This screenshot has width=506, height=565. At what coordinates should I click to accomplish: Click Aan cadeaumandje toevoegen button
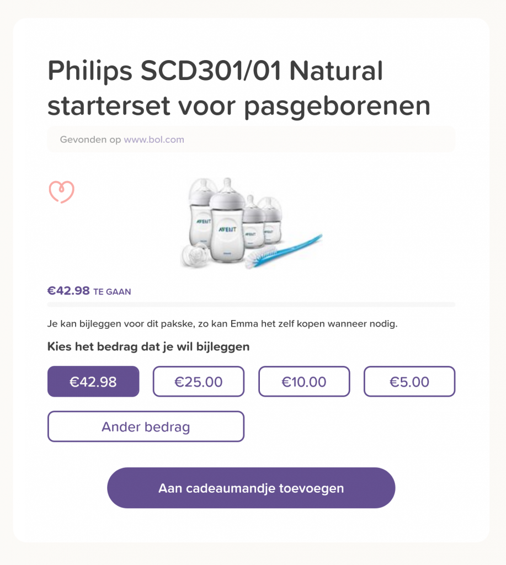tap(251, 488)
